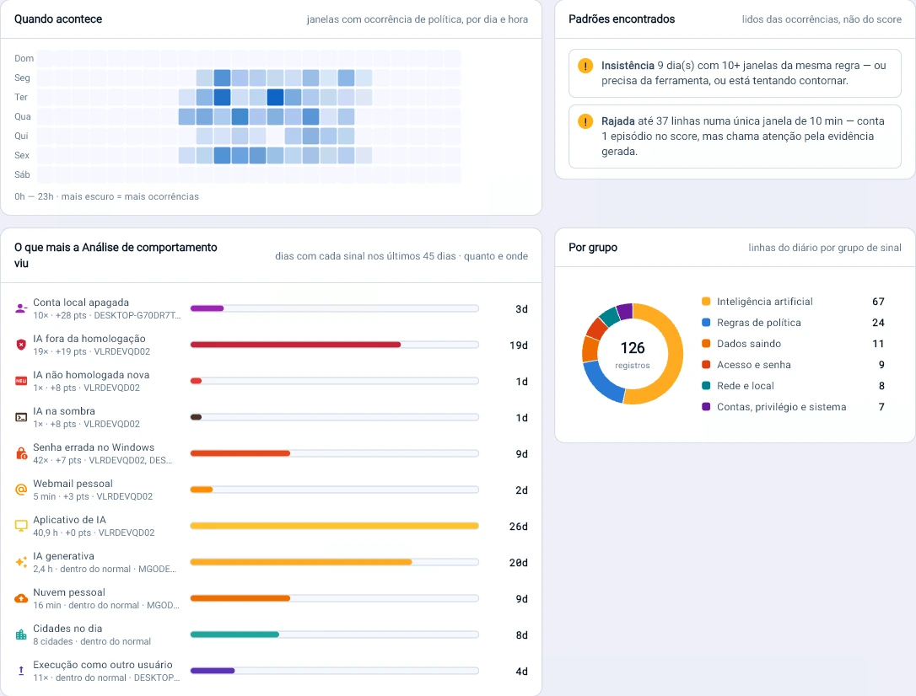This screenshot has width=916, height=696.
Task: Click the 'Conta local apagada' signal name
Action: (x=81, y=302)
